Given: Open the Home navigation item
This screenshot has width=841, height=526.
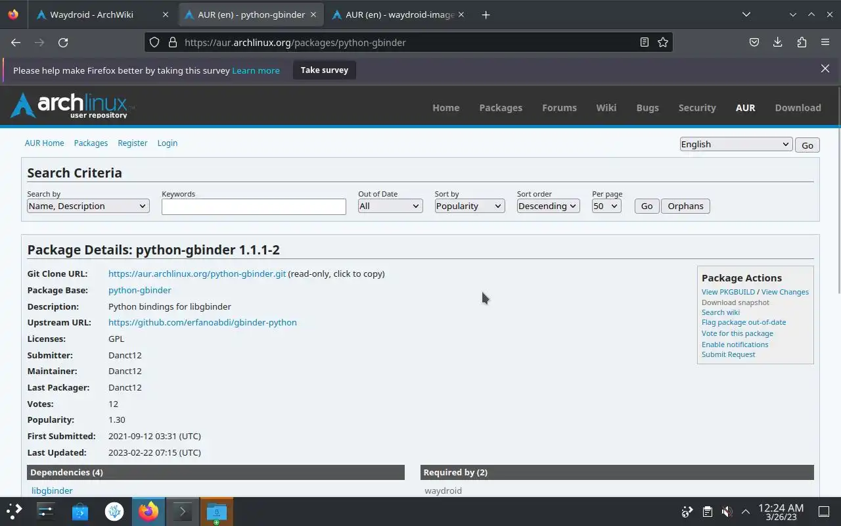Looking at the screenshot, I should pos(446,108).
